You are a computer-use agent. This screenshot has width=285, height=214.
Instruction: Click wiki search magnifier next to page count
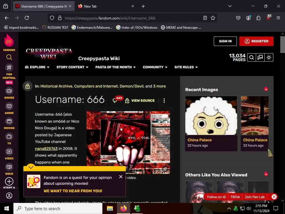(x=252, y=57)
